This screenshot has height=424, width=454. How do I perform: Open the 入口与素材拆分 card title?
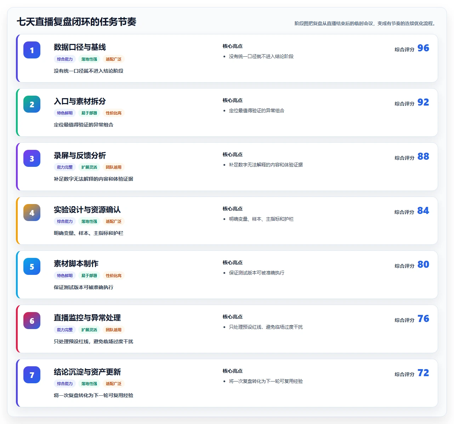coord(80,101)
